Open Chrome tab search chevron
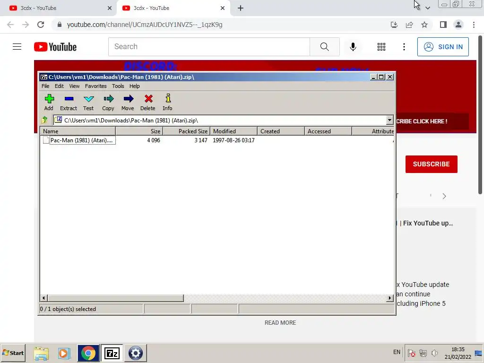 point(427,8)
